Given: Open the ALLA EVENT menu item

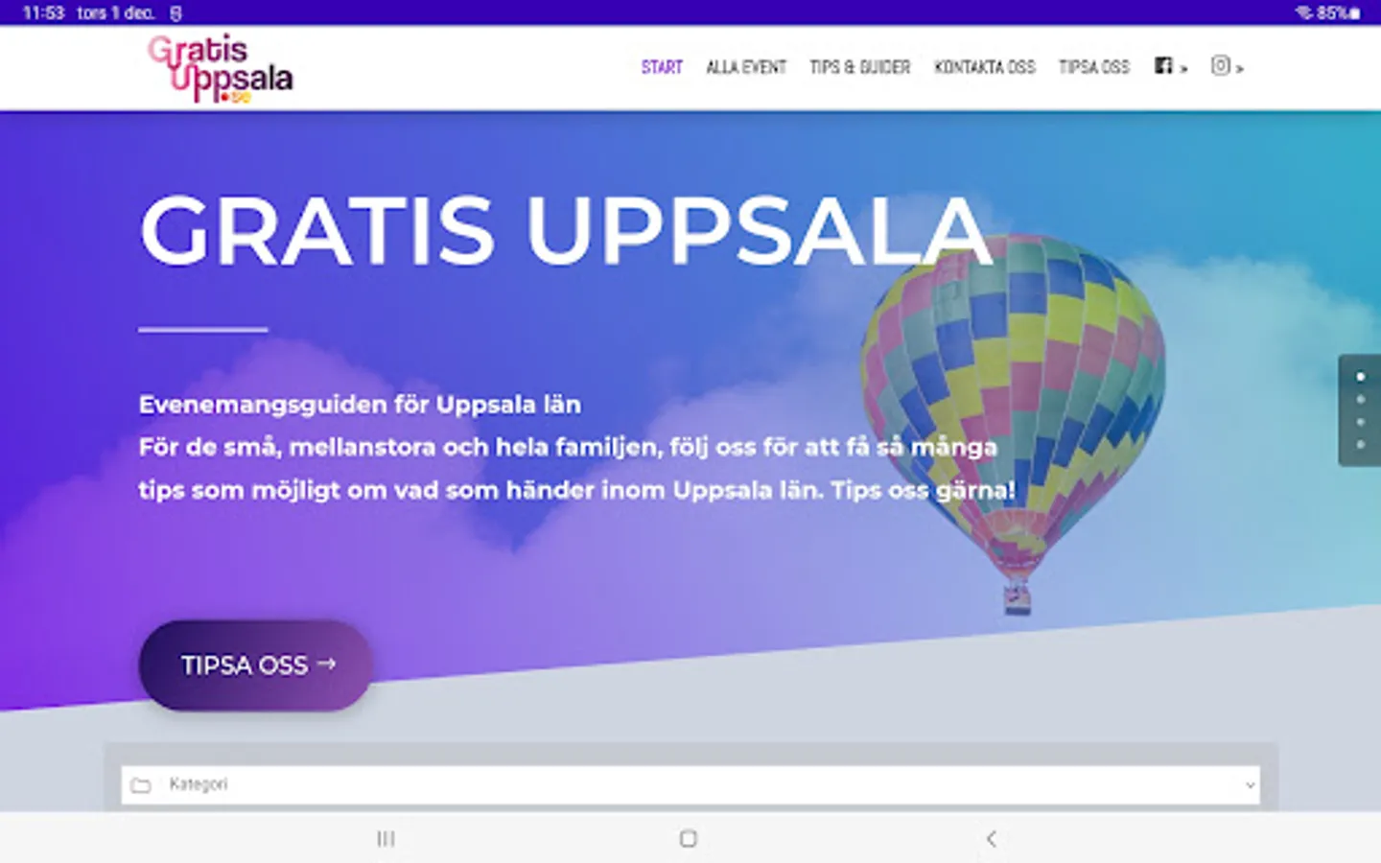Looking at the screenshot, I should point(746,67).
